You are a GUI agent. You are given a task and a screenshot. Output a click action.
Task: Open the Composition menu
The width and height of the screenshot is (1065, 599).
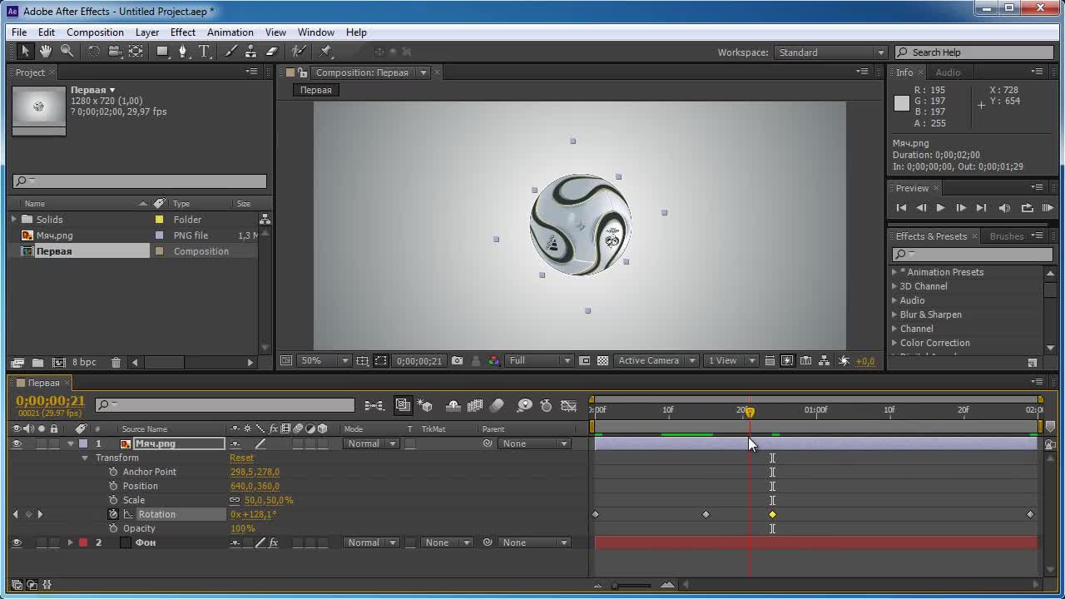point(95,32)
